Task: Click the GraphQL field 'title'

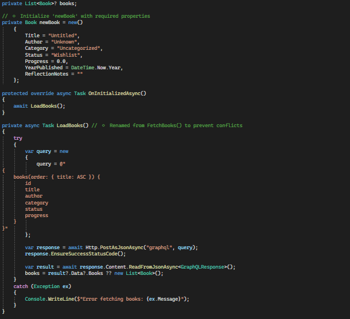Action: pos(32,190)
